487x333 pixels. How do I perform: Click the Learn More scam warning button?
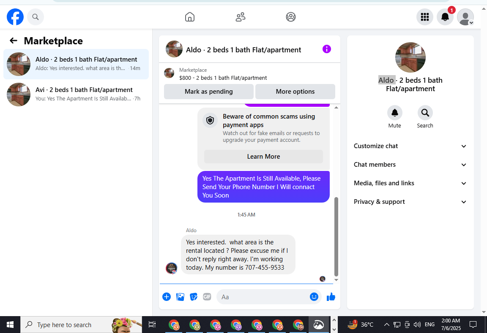[263, 157]
